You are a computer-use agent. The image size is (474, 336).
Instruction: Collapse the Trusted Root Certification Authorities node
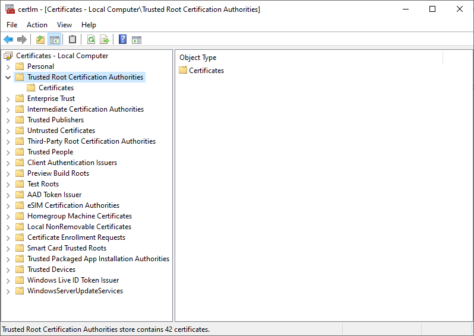pyautogui.click(x=8, y=77)
